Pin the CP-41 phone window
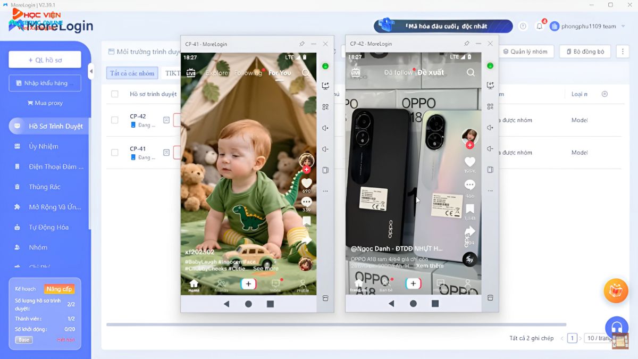Screen dimensions: 638x359 (x=301, y=44)
